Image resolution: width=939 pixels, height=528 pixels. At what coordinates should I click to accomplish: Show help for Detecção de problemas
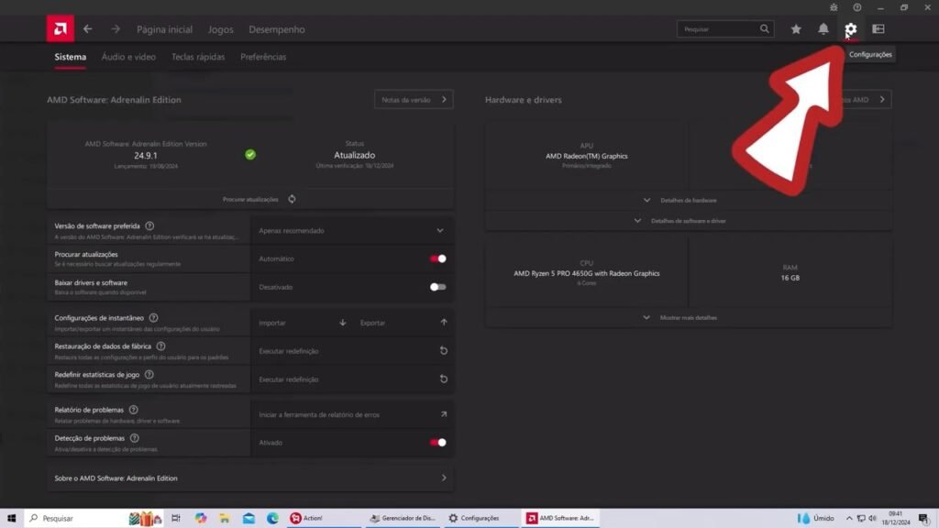pyautogui.click(x=135, y=438)
